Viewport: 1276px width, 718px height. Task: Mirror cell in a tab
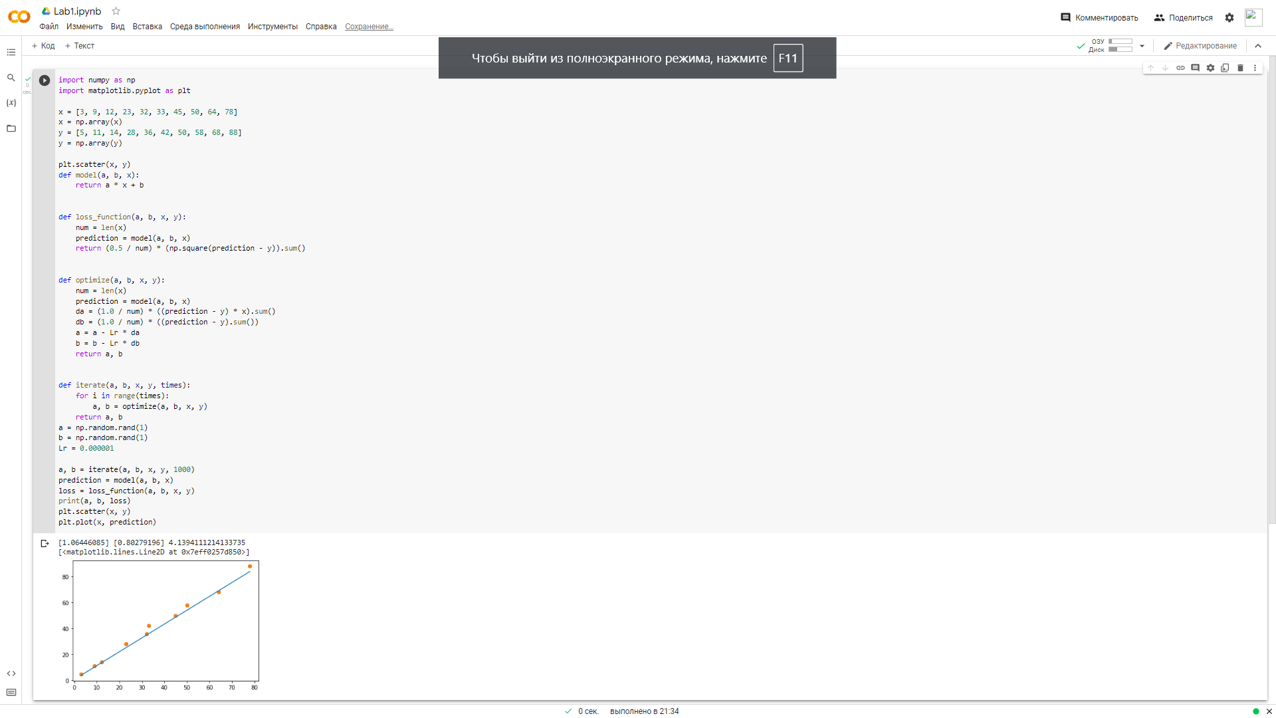click(x=1225, y=68)
